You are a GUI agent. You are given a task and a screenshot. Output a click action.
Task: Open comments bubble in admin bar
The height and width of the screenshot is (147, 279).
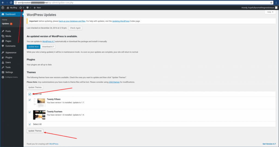click(28, 8)
